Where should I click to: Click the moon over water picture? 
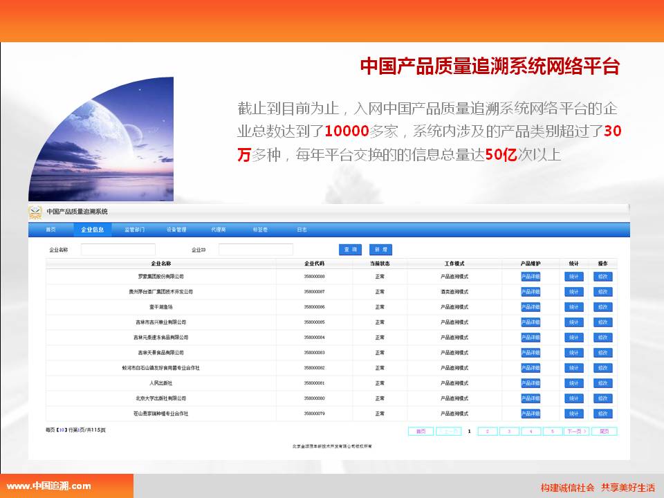point(101,139)
